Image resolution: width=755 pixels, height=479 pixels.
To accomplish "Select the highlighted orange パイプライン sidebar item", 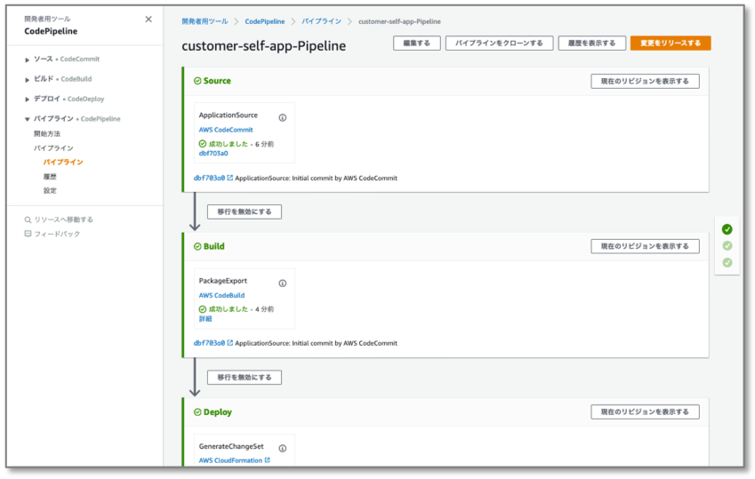I will click(x=63, y=163).
